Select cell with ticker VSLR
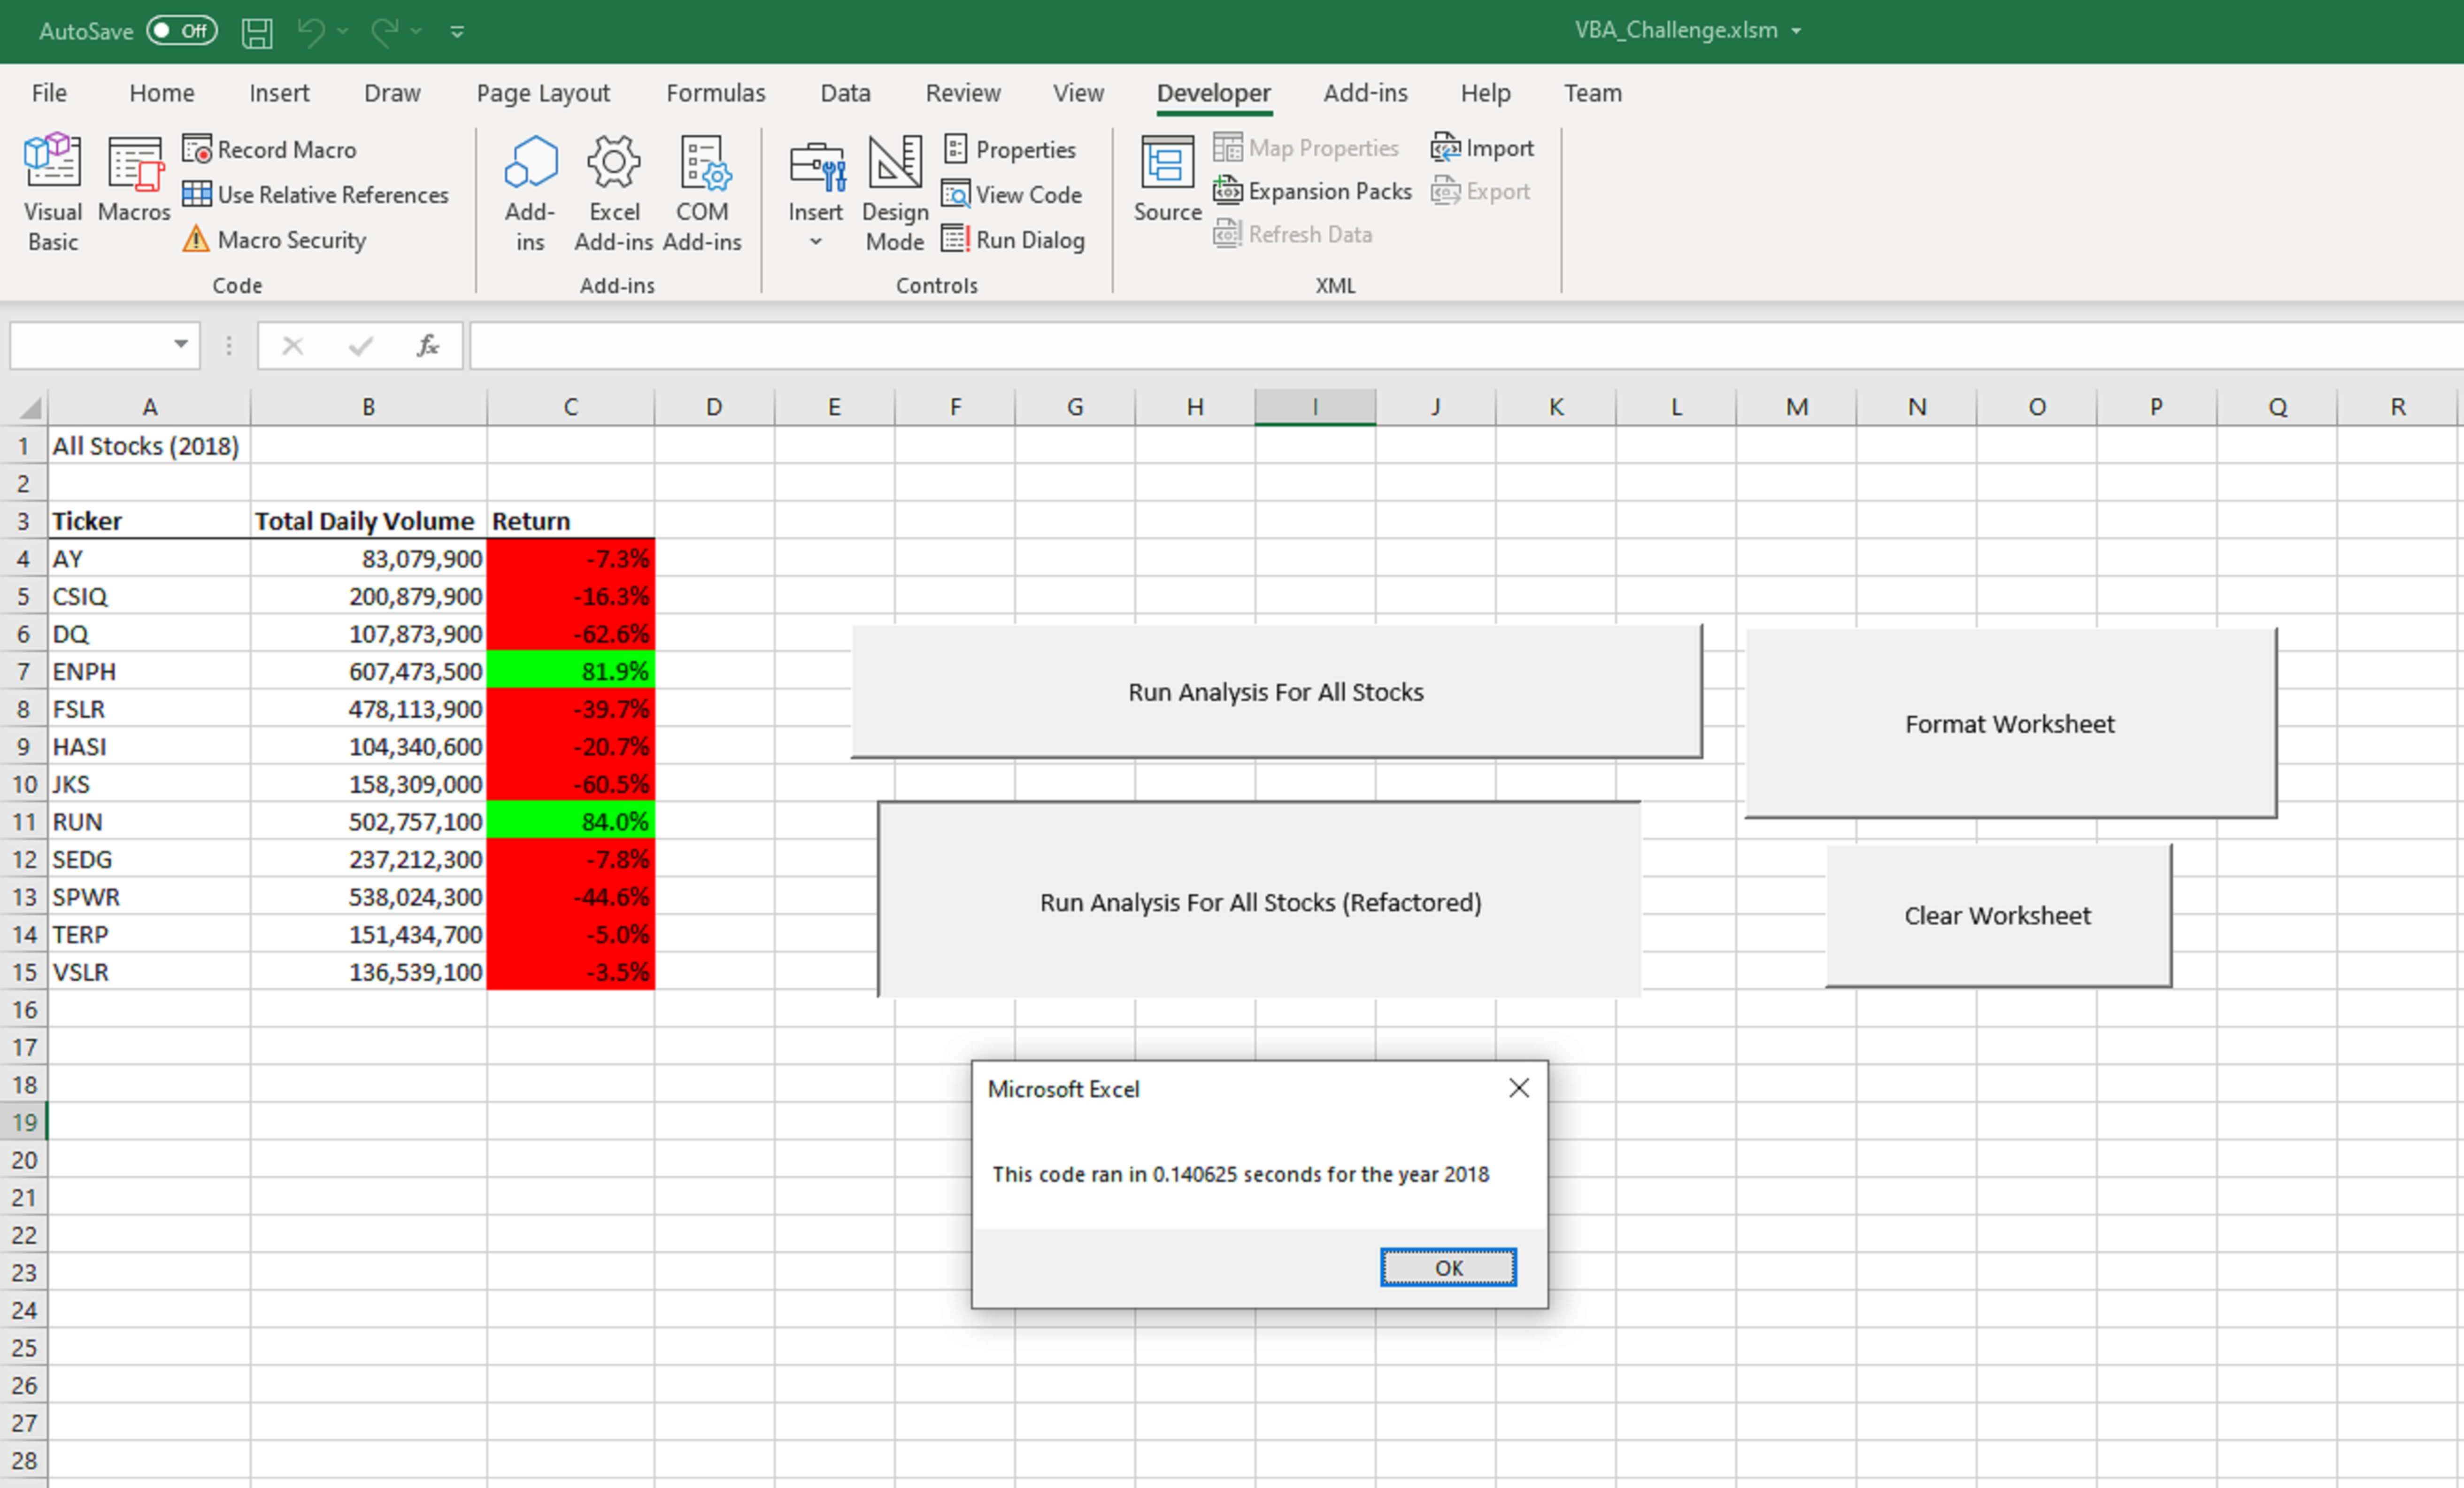The image size is (2464, 1488). 149,972
